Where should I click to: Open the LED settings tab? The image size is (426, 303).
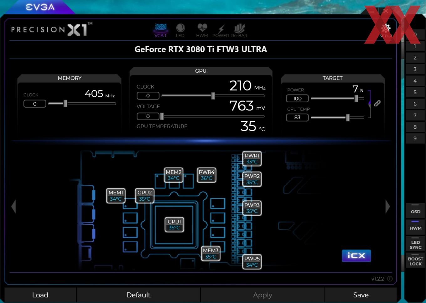[180, 30]
